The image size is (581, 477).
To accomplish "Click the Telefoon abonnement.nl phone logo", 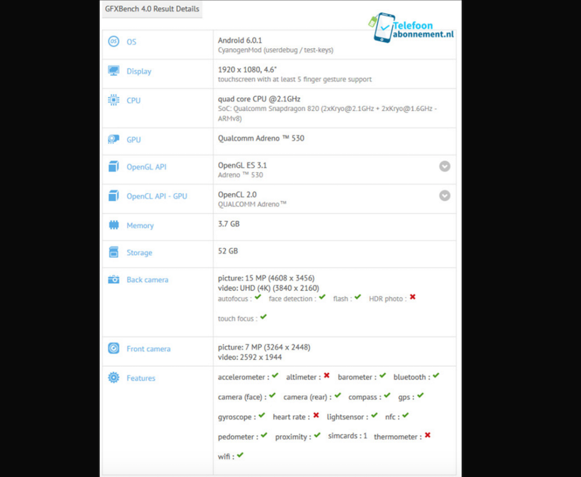I will coord(411,28).
